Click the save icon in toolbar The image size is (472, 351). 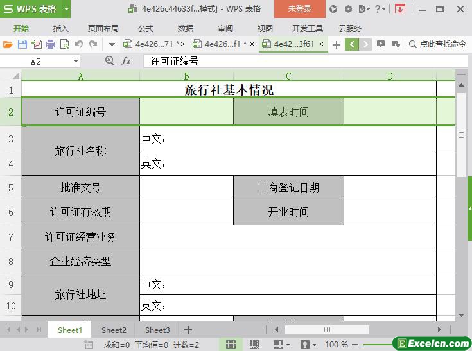[x=22, y=44]
